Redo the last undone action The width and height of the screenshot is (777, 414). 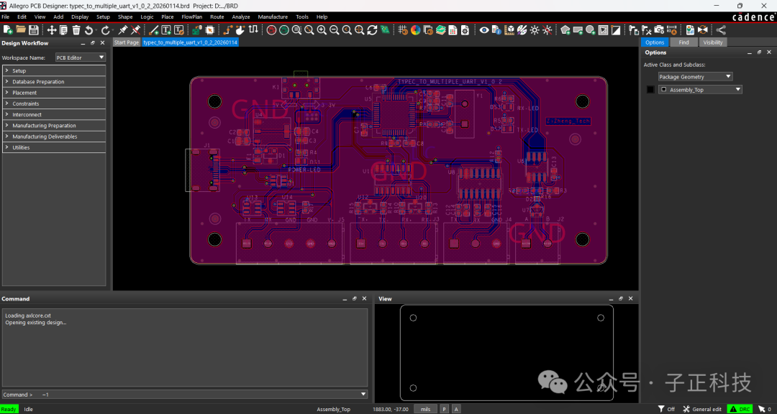click(x=104, y=29)
